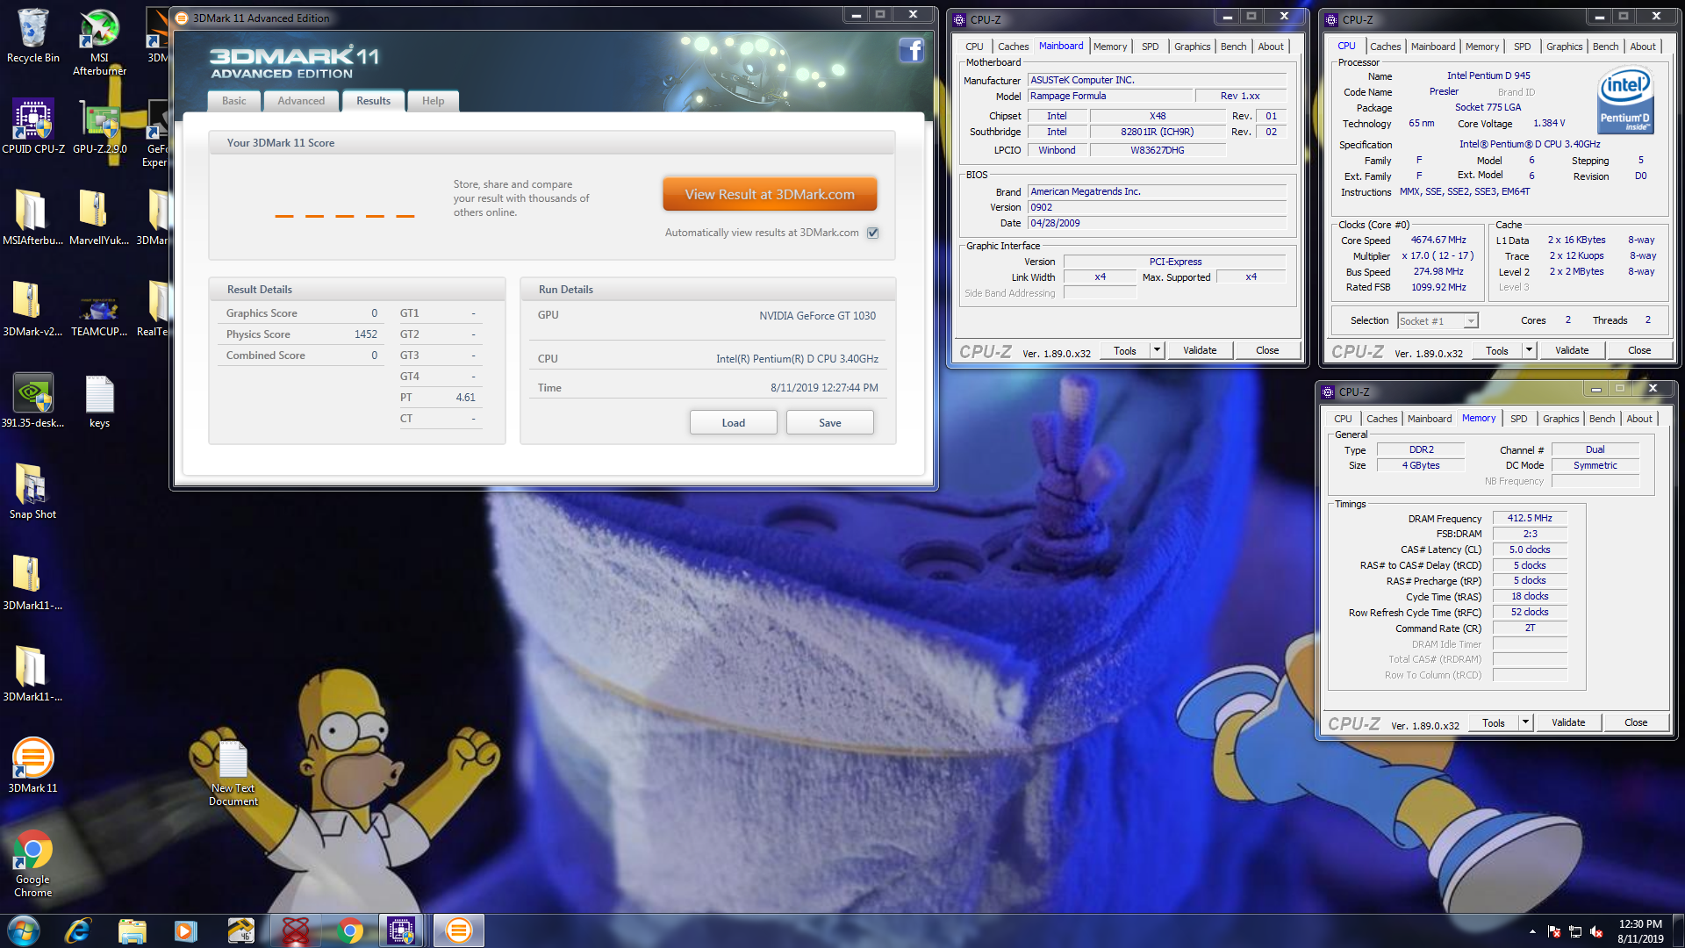1685x948 pixels.
Task: Open Tools dropdown arrow in CPU tab CPU-Z window
Action: click(x=1529, y=350)
